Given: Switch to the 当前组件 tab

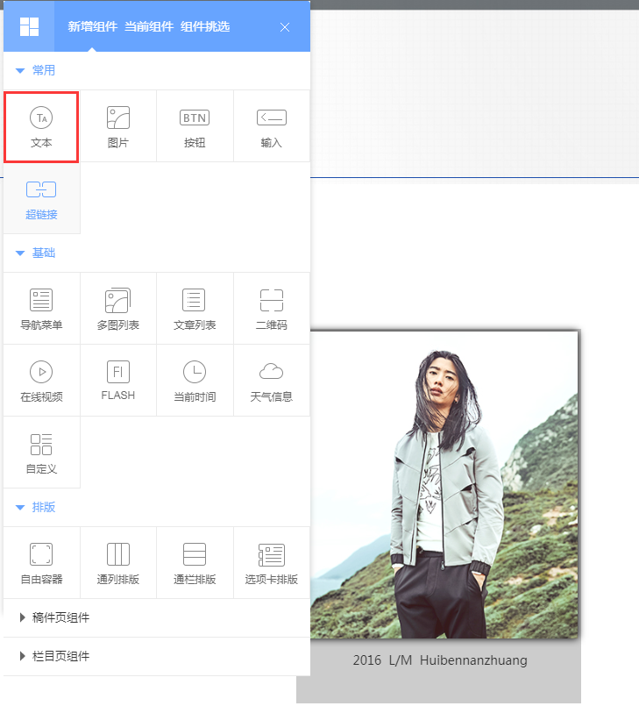Looking at the screenshot, I should click(148, 26).
